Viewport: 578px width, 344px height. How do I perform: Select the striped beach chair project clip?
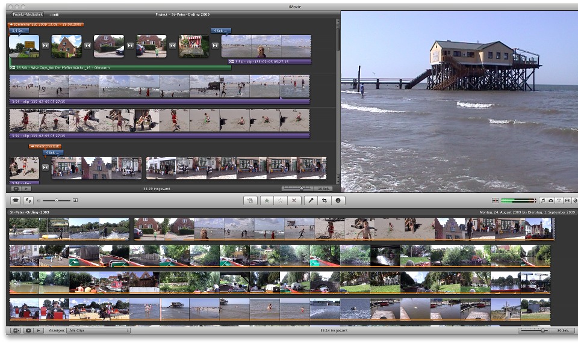point(194,46)
